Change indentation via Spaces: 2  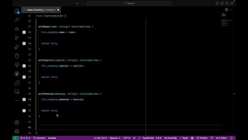pyautogui.click(x=115, y=138)
